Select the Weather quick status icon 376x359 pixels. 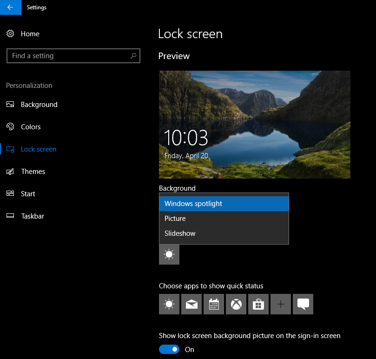pyautogui.click(x=169, y=304)
